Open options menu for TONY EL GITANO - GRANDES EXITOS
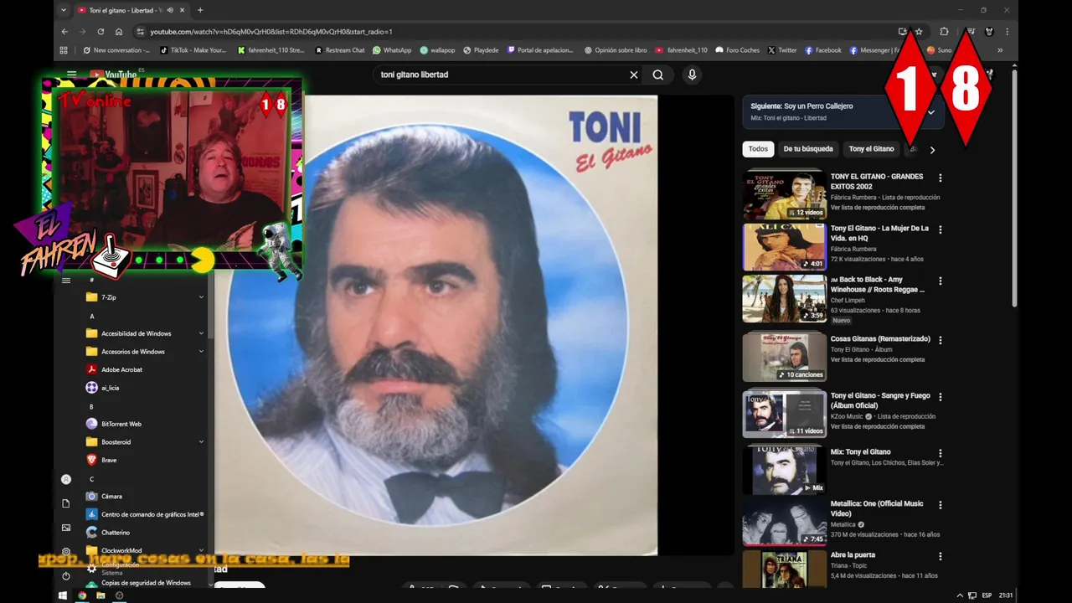The height and width of the screenshot is (603, 1072). (941, 178)
